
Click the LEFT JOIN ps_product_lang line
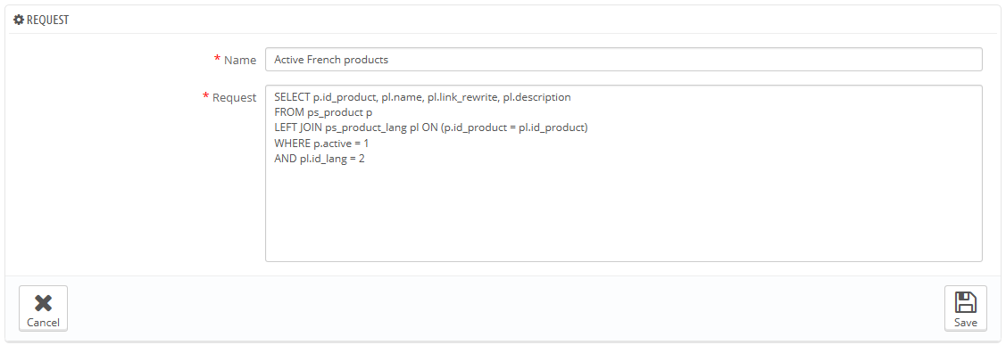[430, 127]
